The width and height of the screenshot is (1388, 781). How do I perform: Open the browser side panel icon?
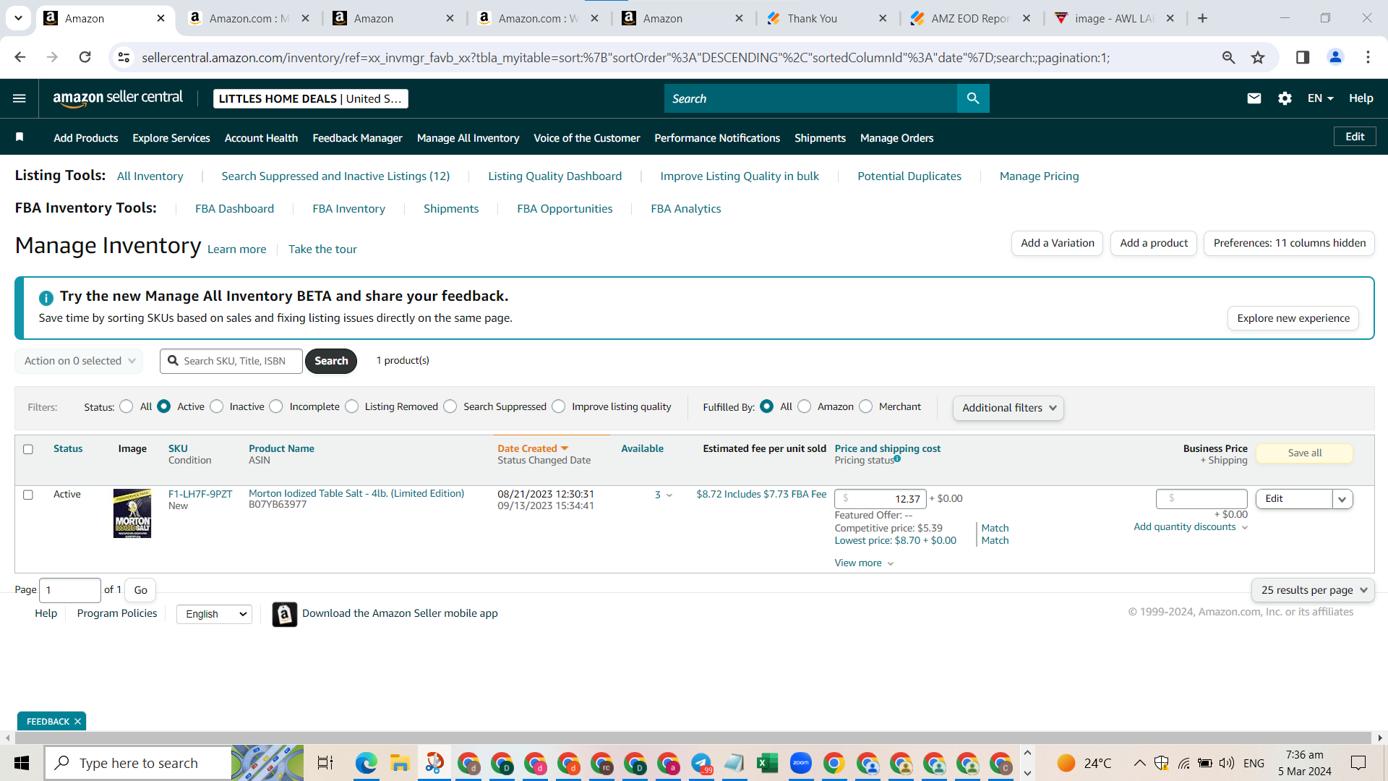[1303, 57]
